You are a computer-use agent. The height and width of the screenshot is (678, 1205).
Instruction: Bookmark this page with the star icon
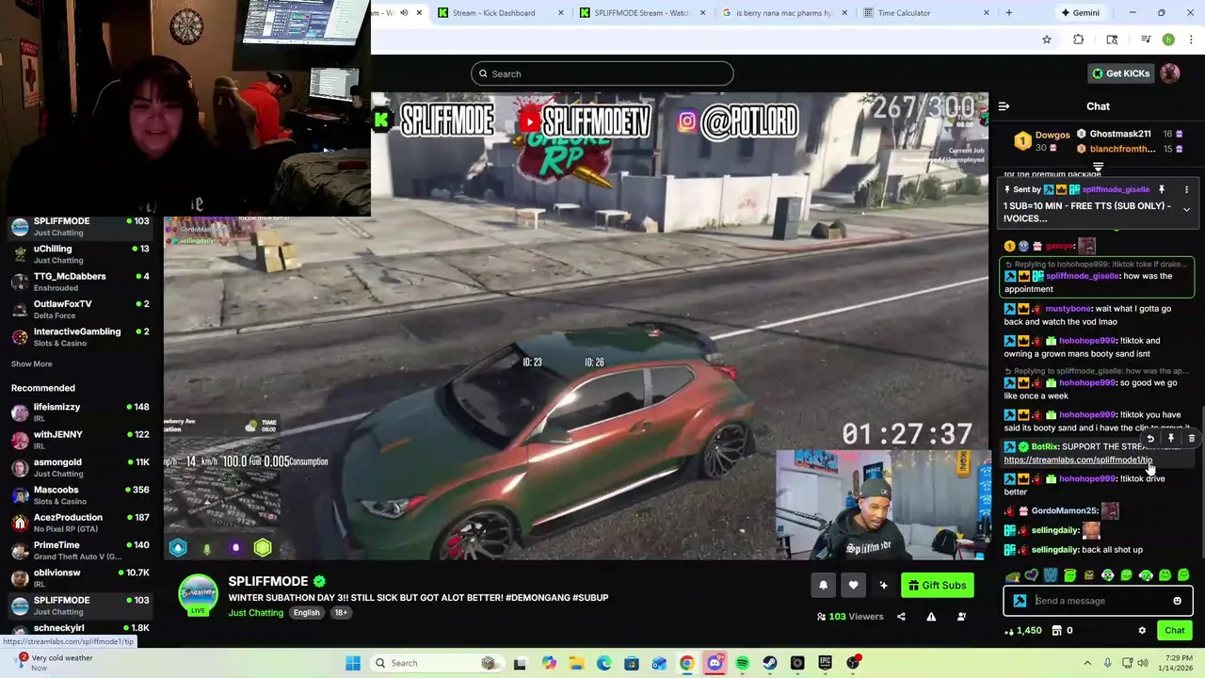pyautogui.click(x=1046, y=40)
